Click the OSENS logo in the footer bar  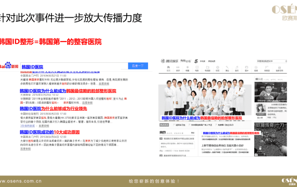[x=289, y=181]
